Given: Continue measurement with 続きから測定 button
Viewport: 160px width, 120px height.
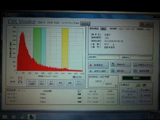Looking at the screenshot, I should point(98,71).
